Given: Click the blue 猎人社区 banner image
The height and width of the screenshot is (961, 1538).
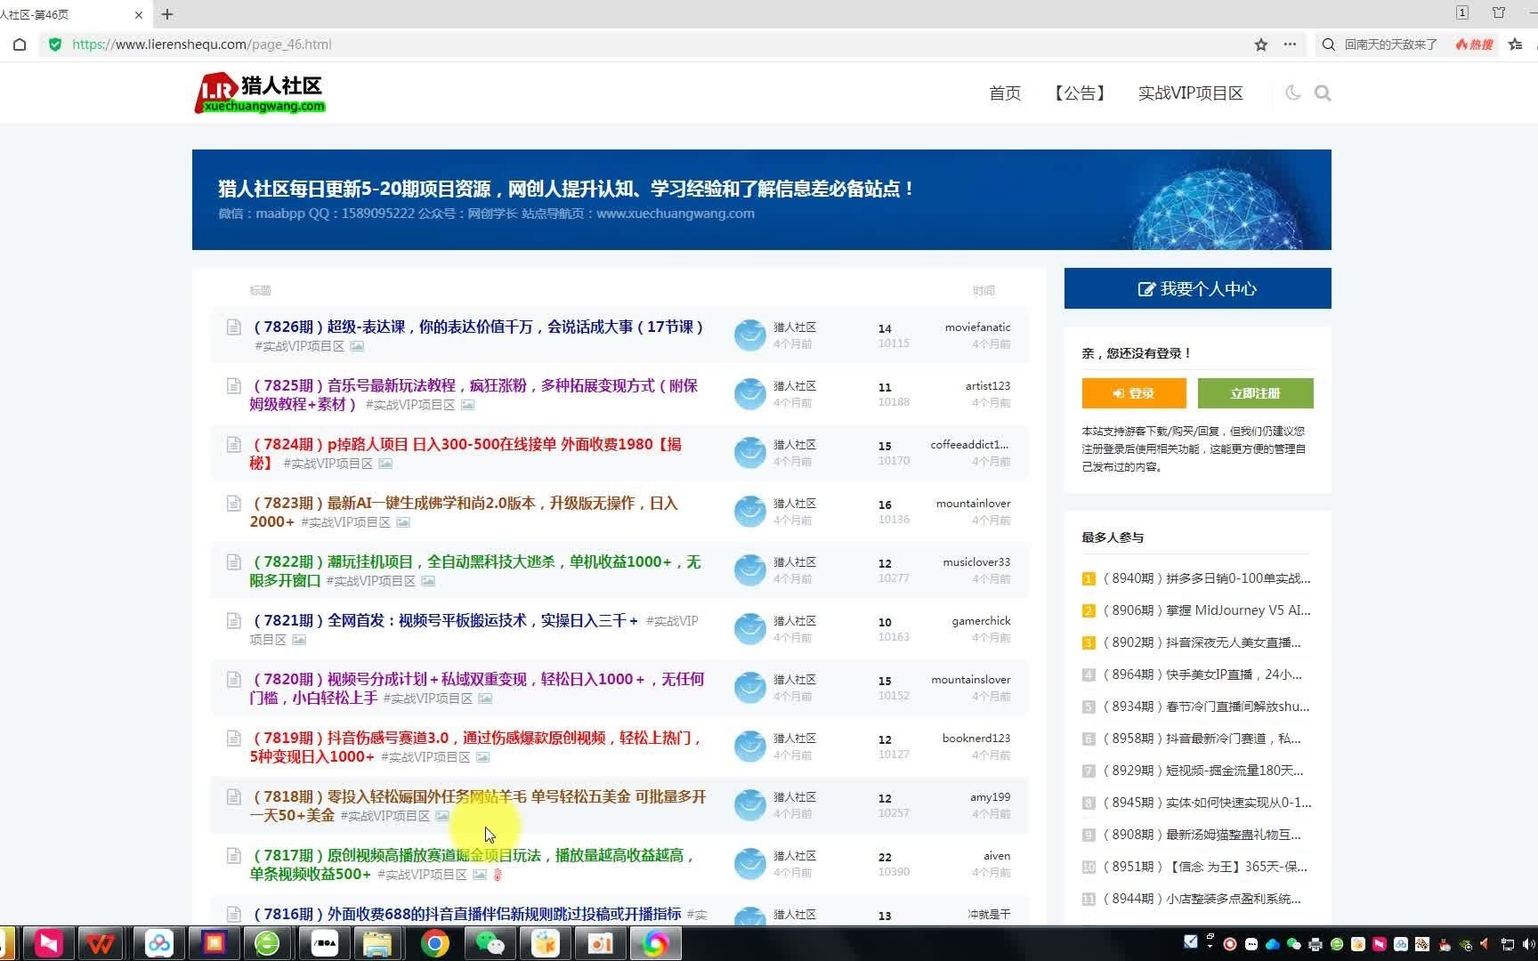Looking at the screenshot, I should pos(762,199).
